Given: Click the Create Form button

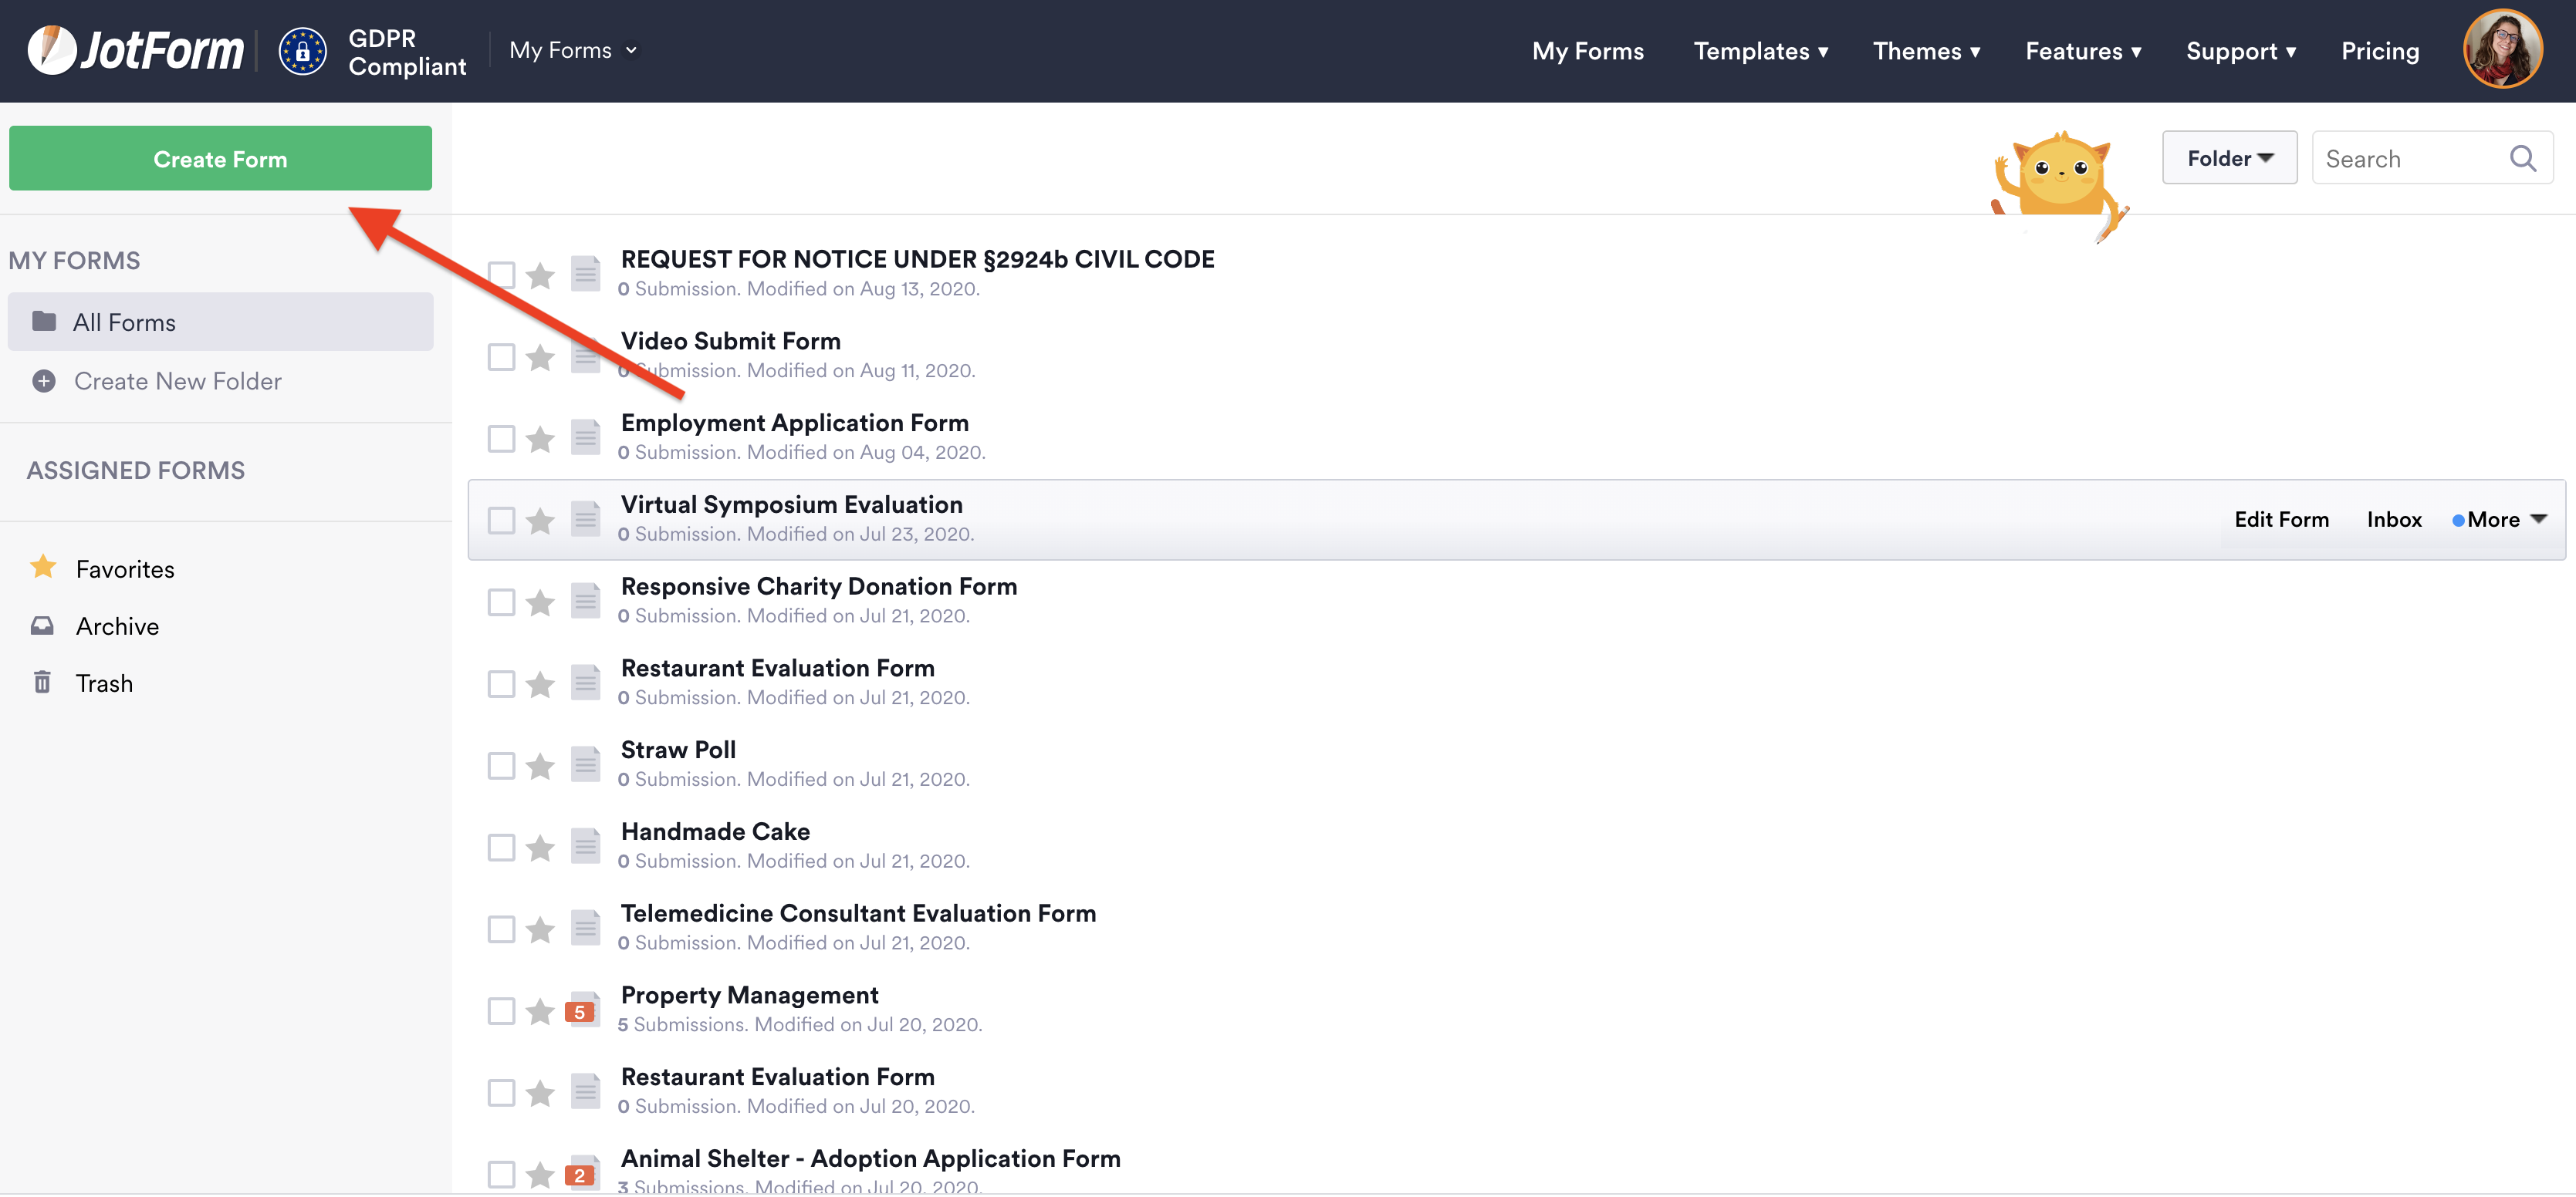Looking at the screenshot, I should coord(220,158).
